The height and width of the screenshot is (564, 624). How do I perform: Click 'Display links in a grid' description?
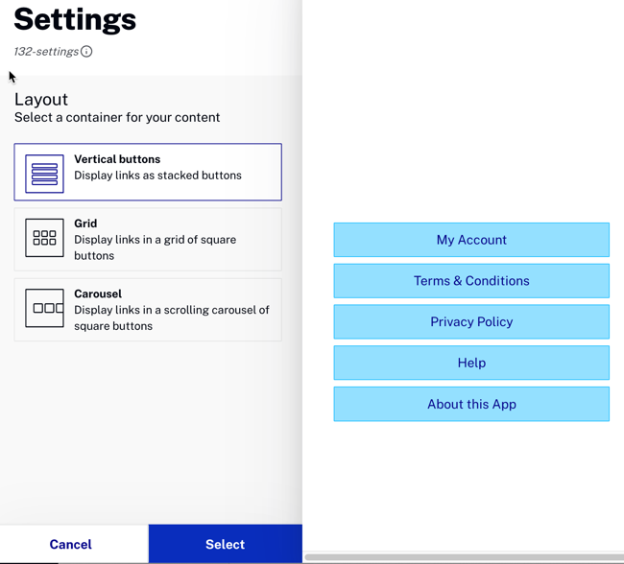156,247
